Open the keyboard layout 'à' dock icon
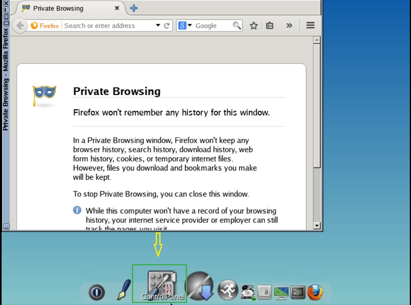The width and height of the screenshot is (411, 305). point(265,292)
